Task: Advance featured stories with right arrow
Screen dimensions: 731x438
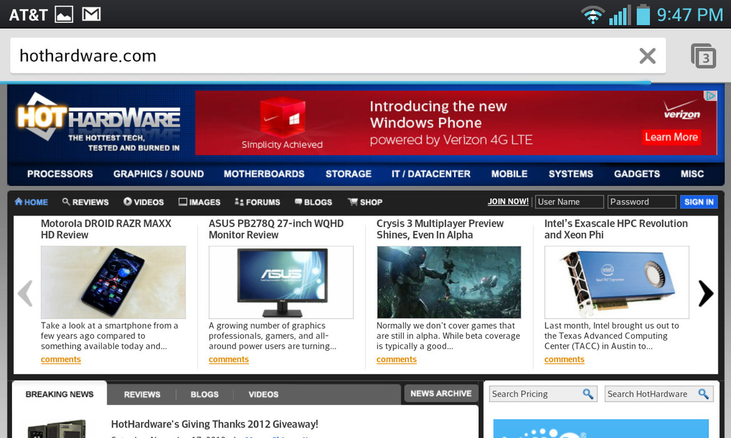Action: 706,293
